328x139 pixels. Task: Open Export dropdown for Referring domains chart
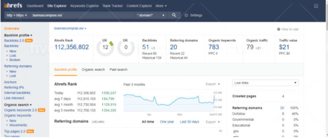click(x=213, y=122)
